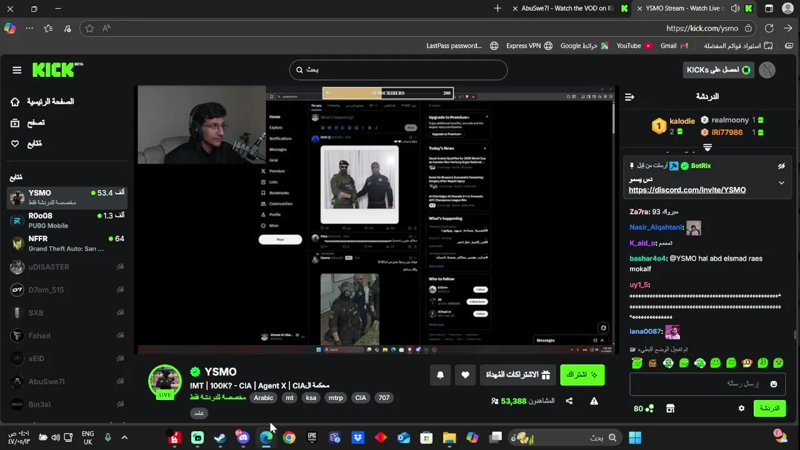Open a new browser tab

pos(497,9)
